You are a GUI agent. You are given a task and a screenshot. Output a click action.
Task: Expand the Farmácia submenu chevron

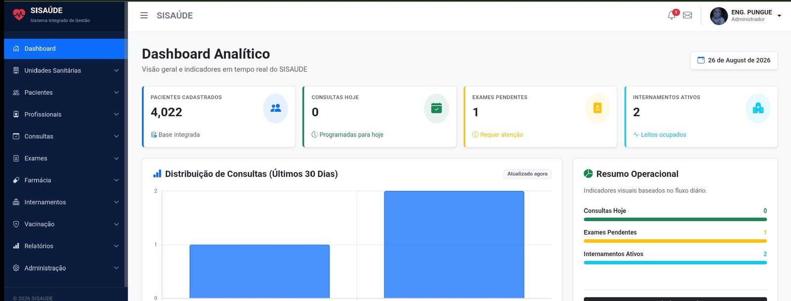pyautogui.click(x=116, y=180)
